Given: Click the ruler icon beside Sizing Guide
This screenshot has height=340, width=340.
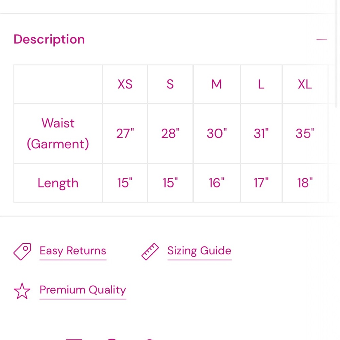Looking at the screenshot, I should (x=150, y=252).
